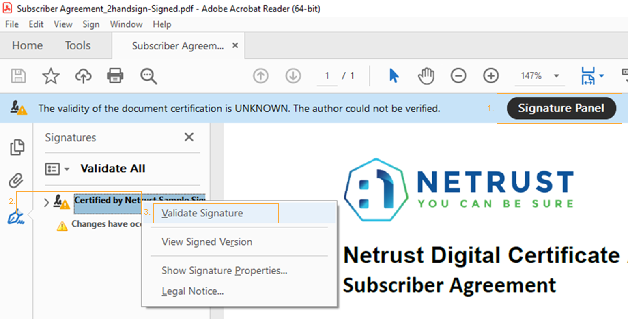This screenshot has width=628, height=319.
Task: Click the Signatures panel heading
Action: pos(71,138)
